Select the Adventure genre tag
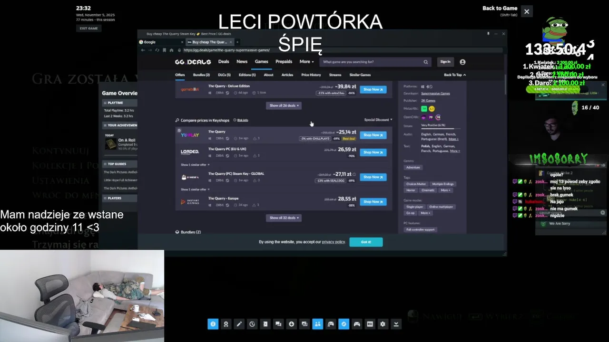The width and height of the screenshot is (609, 342). point(413,167)
